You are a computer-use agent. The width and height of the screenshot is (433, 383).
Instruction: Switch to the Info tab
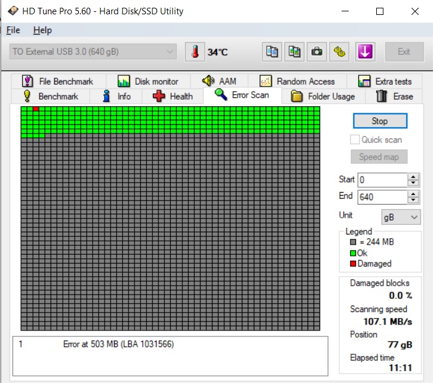click(116, 96)
